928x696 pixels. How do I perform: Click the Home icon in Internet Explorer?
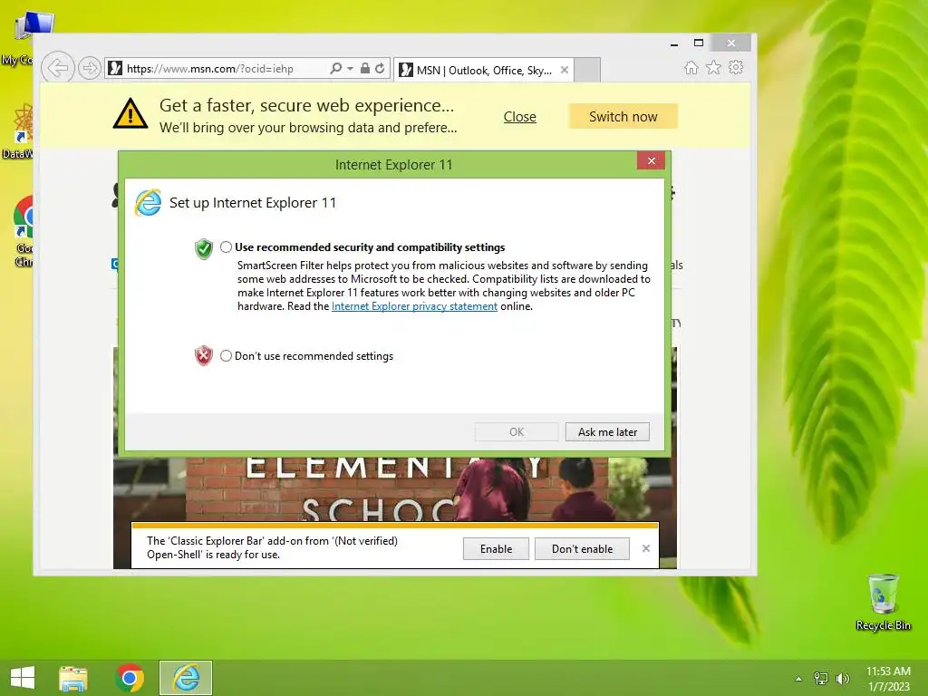(691, 67)
